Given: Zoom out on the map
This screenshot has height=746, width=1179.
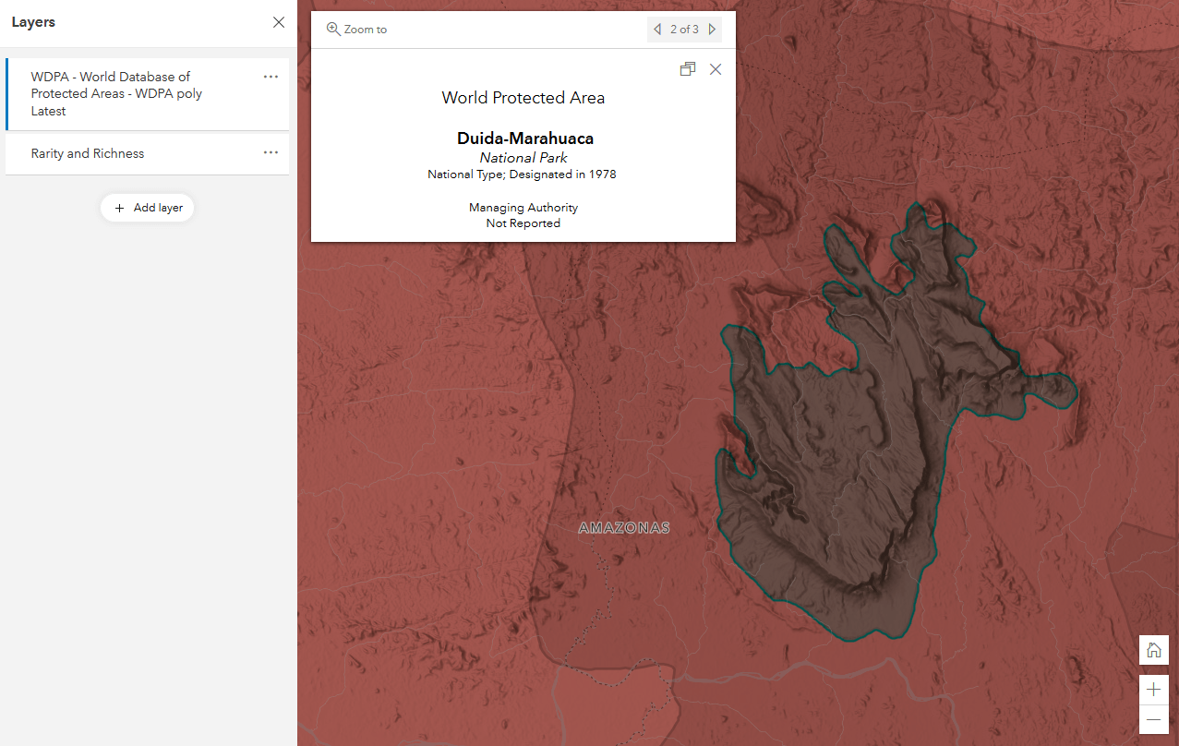Looking at the screenshot, I should click(x=1153, y=719).
